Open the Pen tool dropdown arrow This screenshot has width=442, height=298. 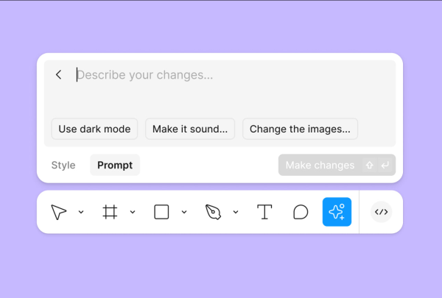point(236,212)
